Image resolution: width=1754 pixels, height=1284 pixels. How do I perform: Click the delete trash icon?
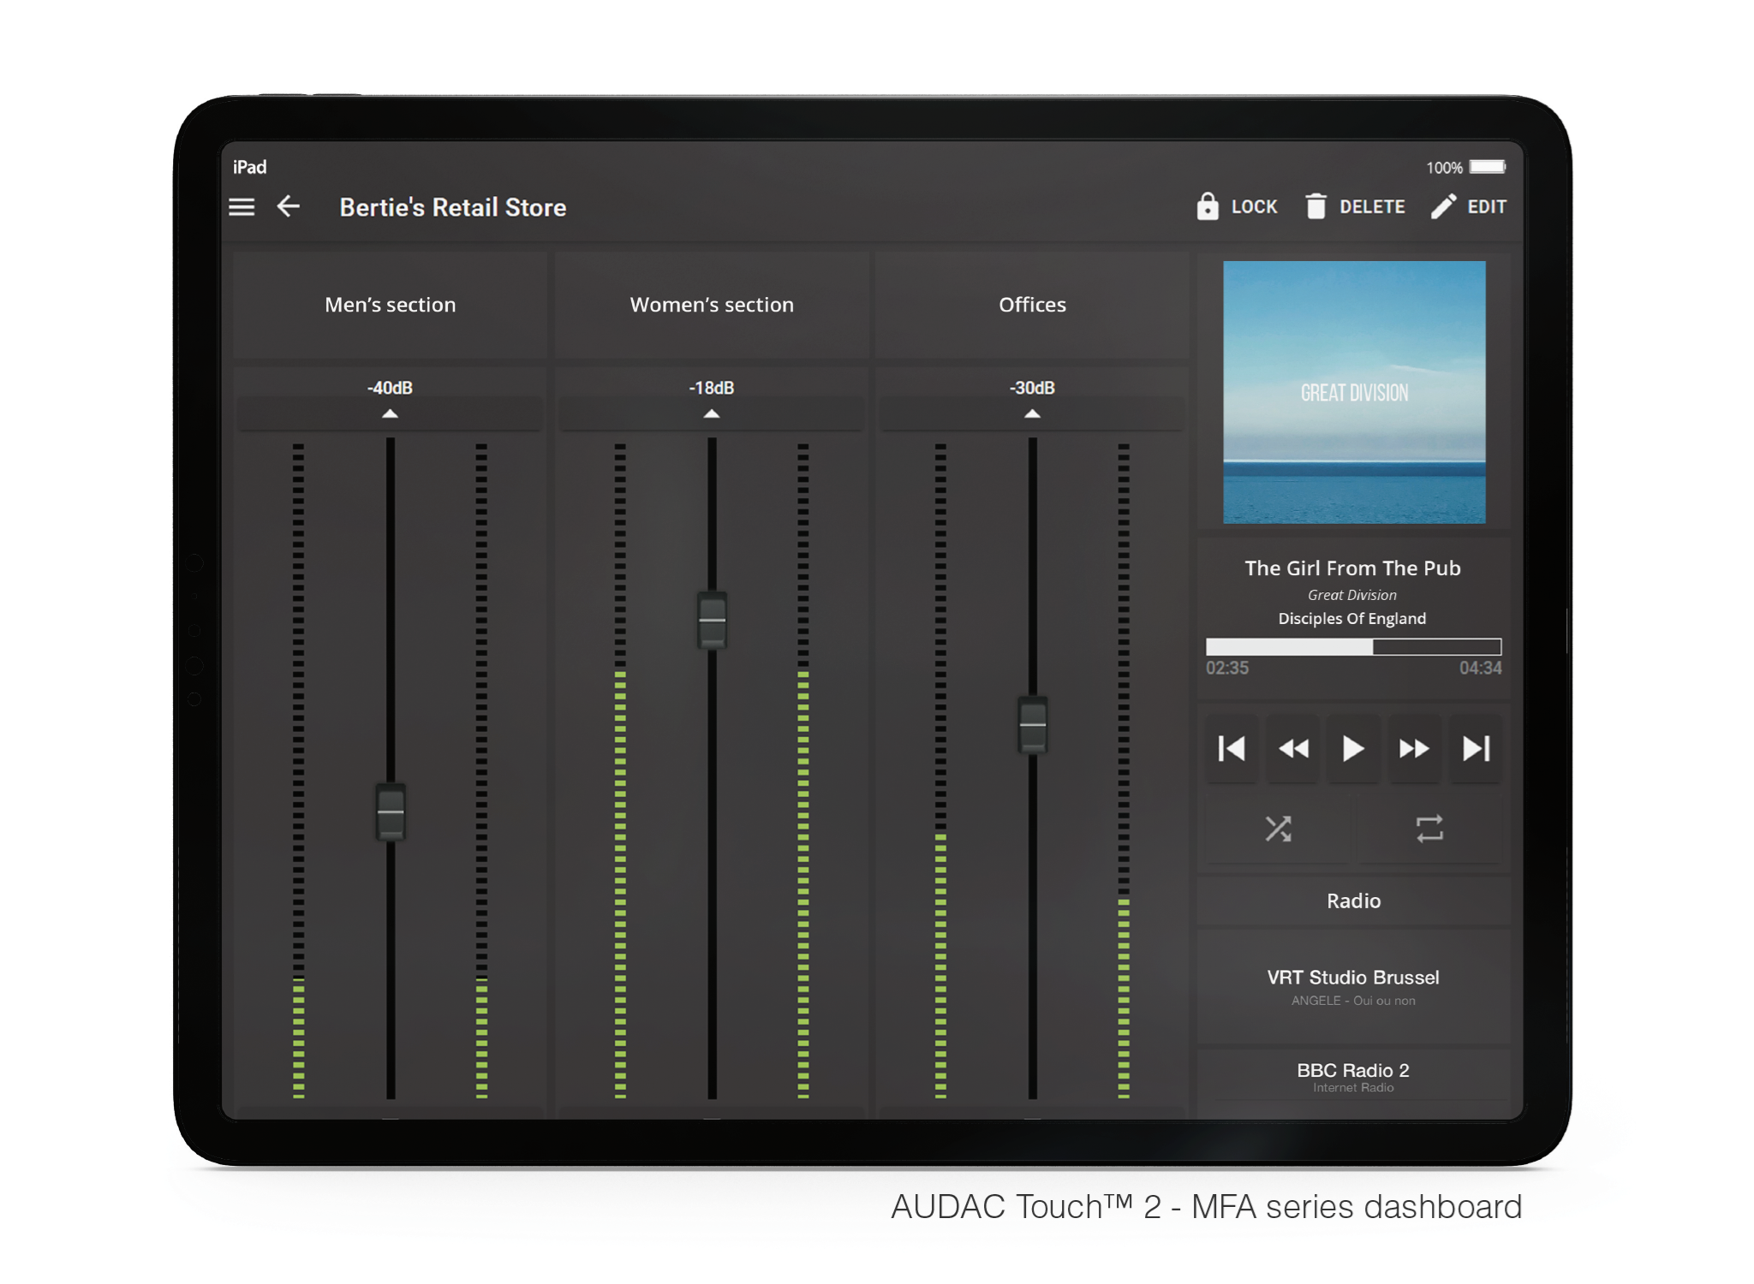pos(1315,206)
